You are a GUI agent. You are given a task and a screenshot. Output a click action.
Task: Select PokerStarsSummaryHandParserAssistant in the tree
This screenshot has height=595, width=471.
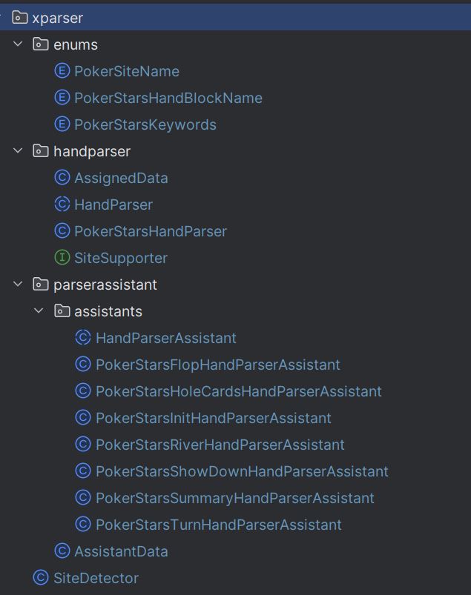(234, 498)
